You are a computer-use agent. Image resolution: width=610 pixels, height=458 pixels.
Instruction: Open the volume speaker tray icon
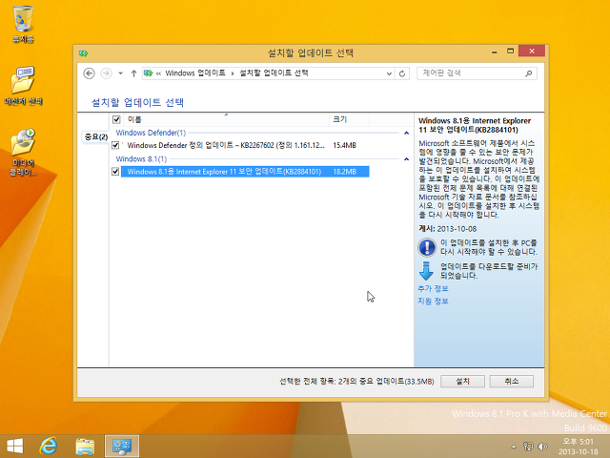(x=542, y=447)
